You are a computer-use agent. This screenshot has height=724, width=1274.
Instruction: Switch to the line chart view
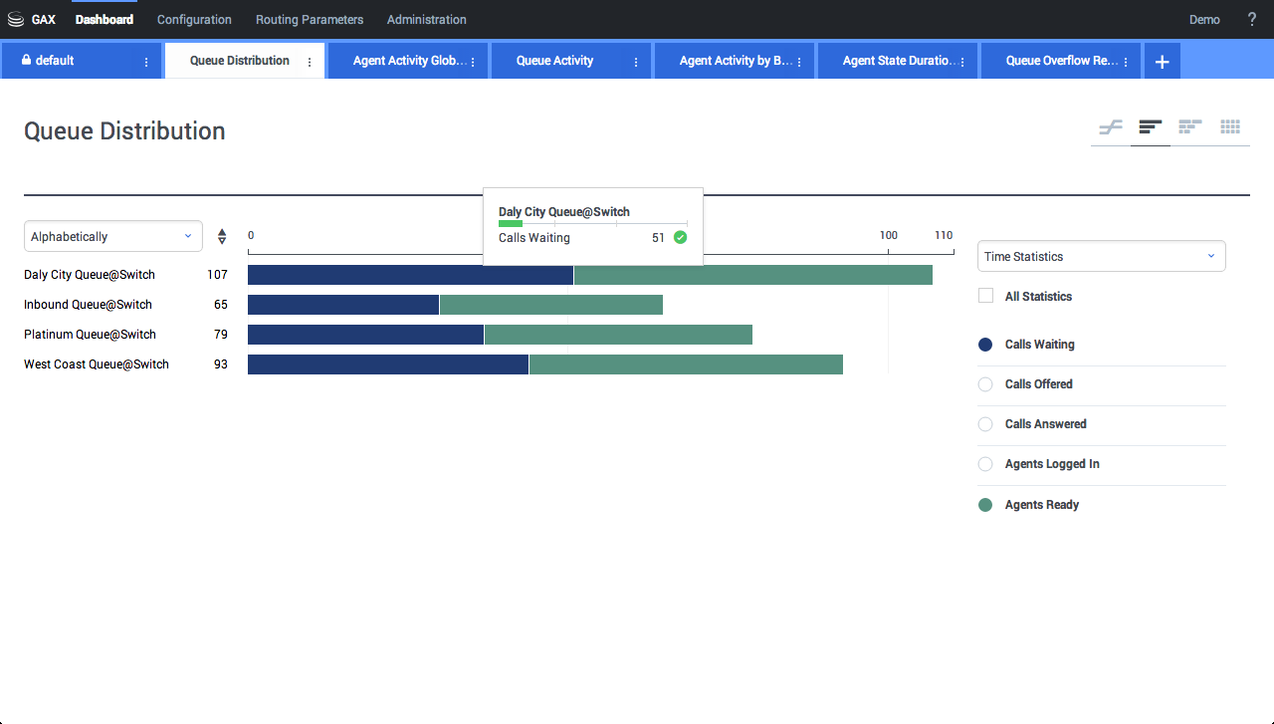coord(1111,127)
